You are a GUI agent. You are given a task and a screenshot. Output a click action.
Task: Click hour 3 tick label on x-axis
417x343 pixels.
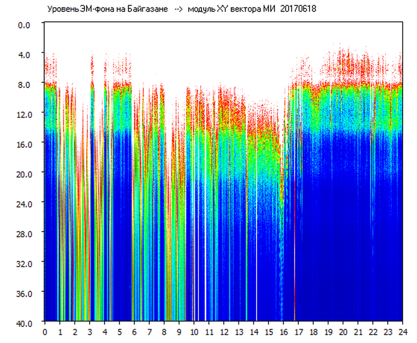tap(89, 332)
